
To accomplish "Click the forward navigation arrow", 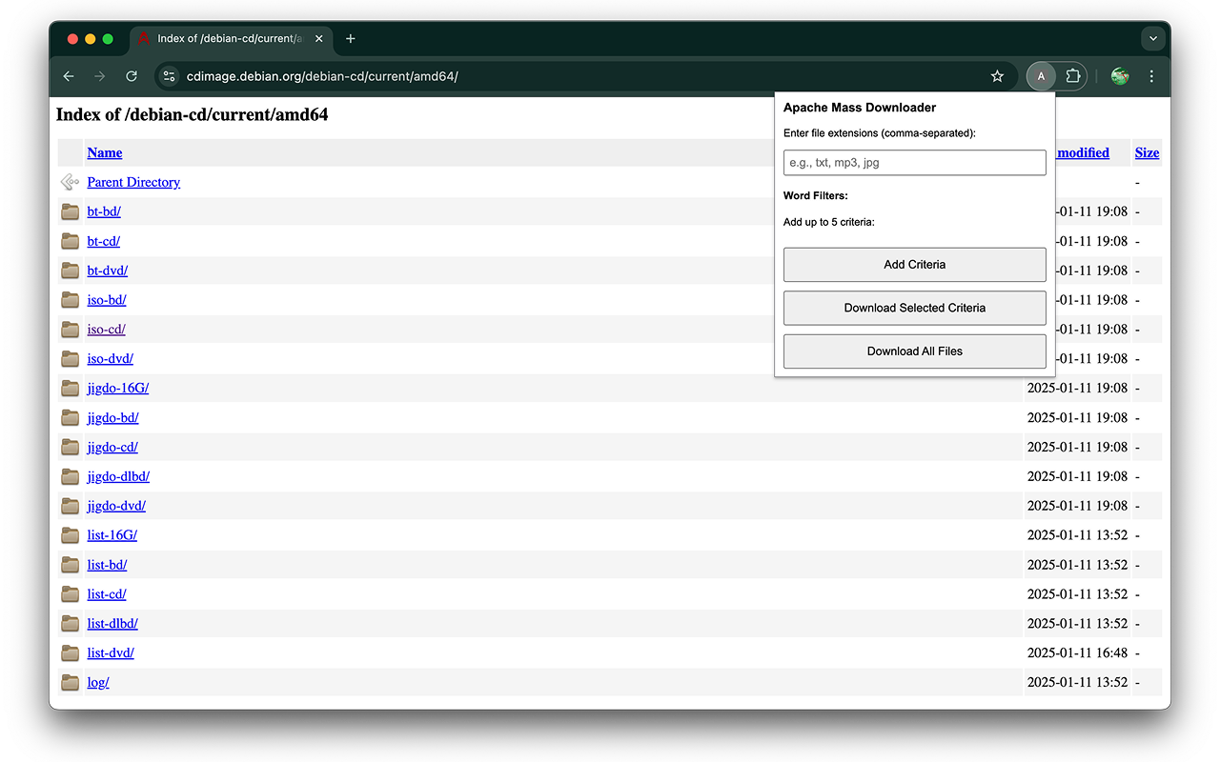I will 99,76.
